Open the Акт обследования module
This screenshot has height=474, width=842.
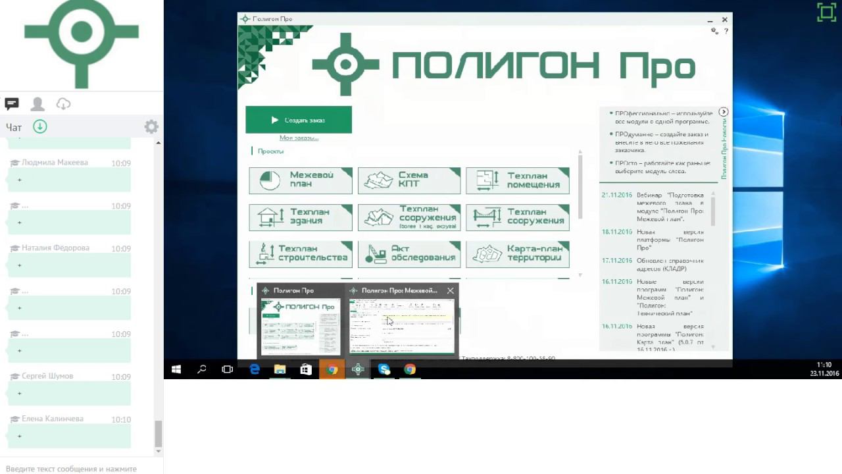coord(409,254)
